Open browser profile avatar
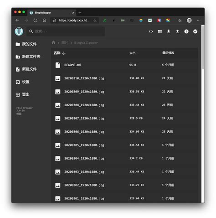Viewport: 216px width, 218px height. pos(189,21)
